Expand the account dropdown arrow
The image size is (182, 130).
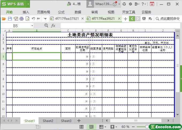pyautogui.click(x=119, y=4)
